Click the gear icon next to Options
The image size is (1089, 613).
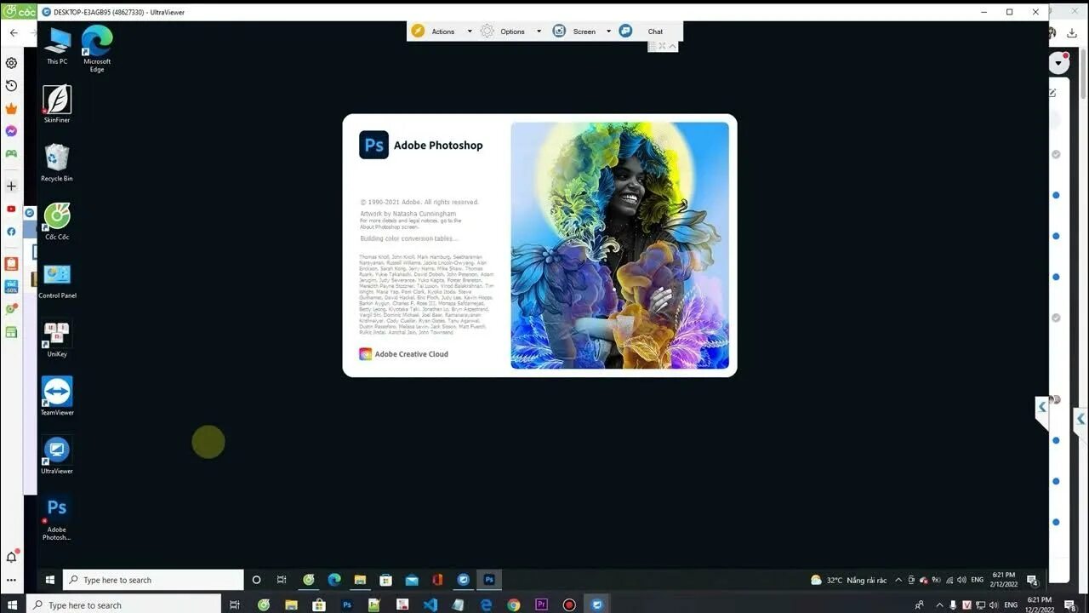click(x=487, y=31)
